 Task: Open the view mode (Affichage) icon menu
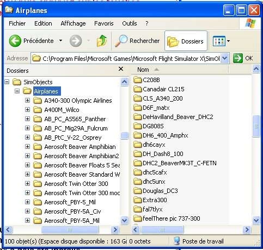[x=219, y=41]
